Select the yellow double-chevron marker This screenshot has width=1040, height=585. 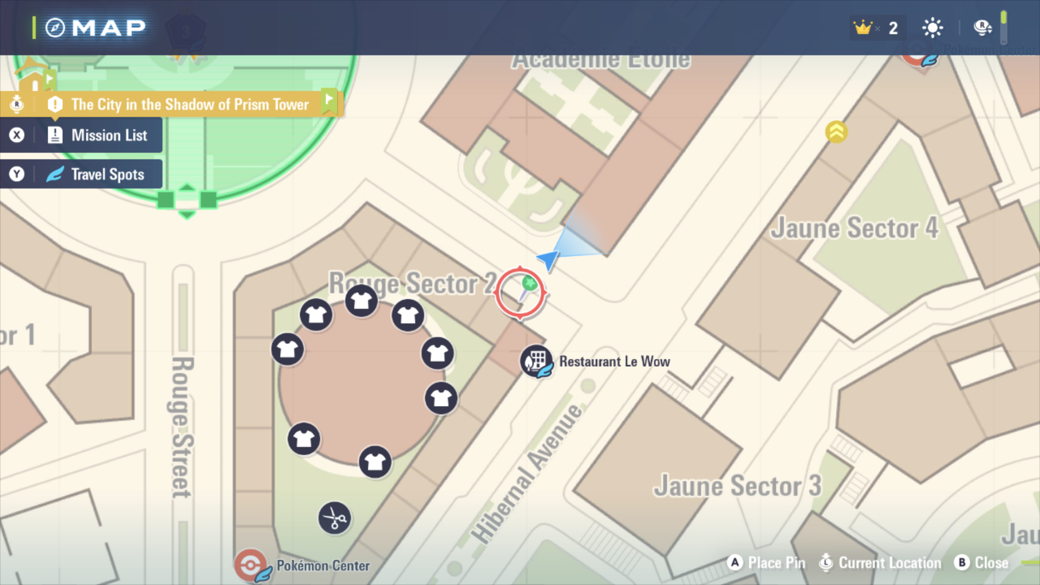(836, 132)
